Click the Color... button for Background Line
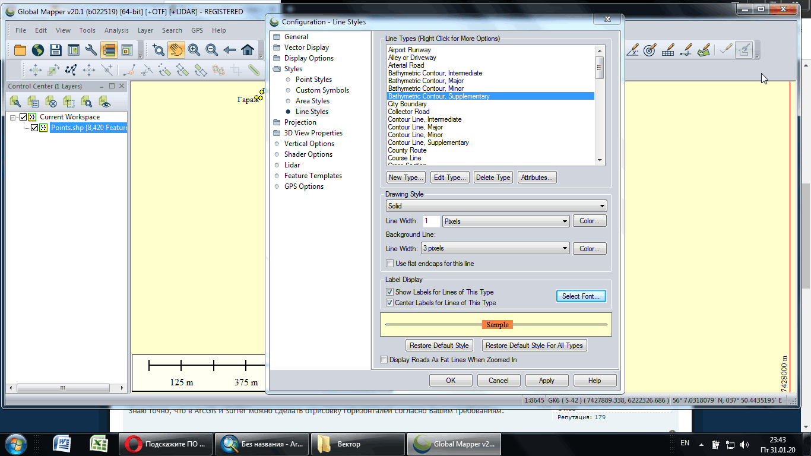This screenshot has width=811, height=456. point(590,249)
